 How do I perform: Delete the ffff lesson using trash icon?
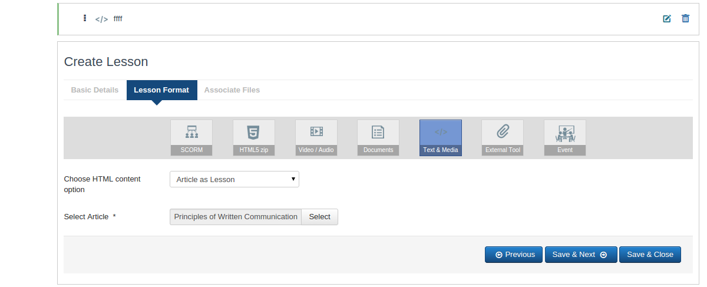(685, 19)
